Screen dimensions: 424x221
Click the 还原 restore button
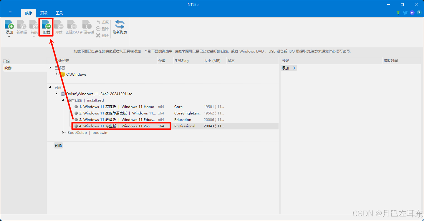(102, 22)
